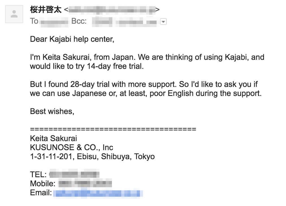
Task: Click the "KUSUNOSE & CO., Inc" company line
Action: coord(71,147)
